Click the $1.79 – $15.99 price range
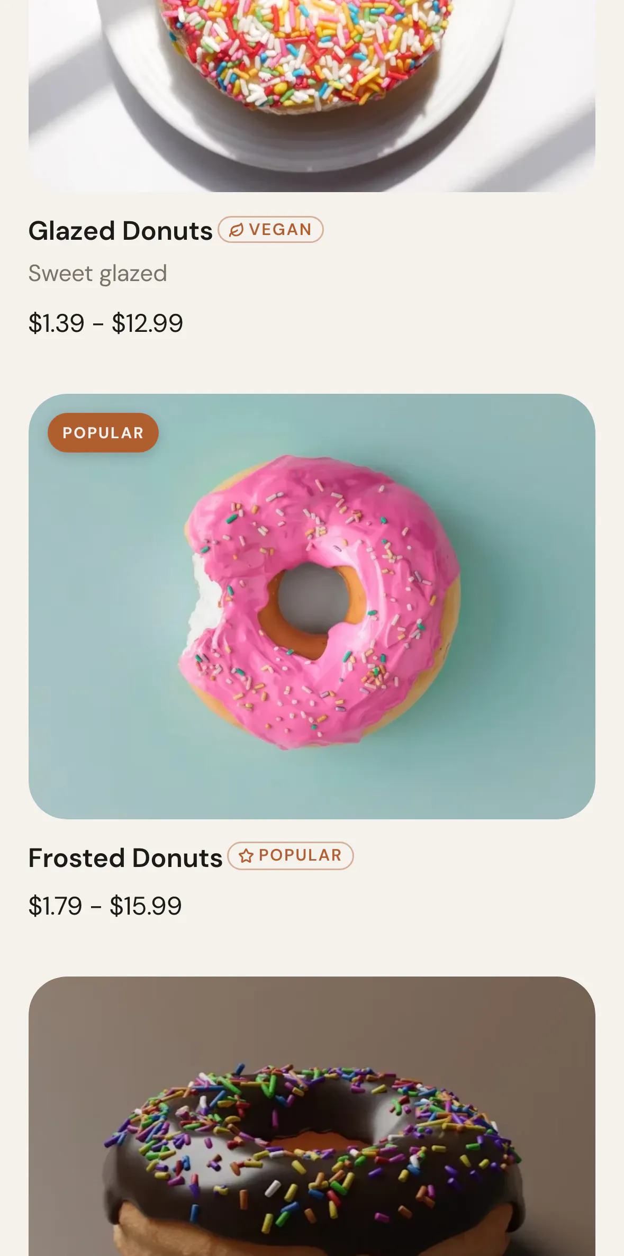 [105, 906]
